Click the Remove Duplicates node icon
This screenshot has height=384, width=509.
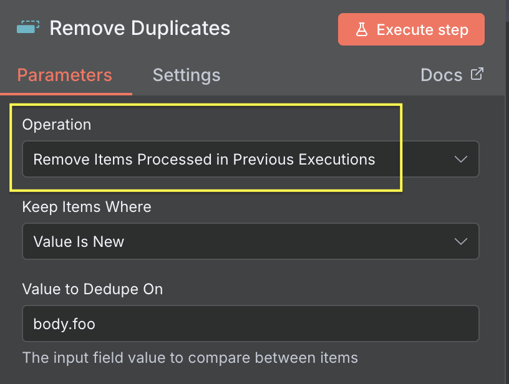[x=28, y=27]
